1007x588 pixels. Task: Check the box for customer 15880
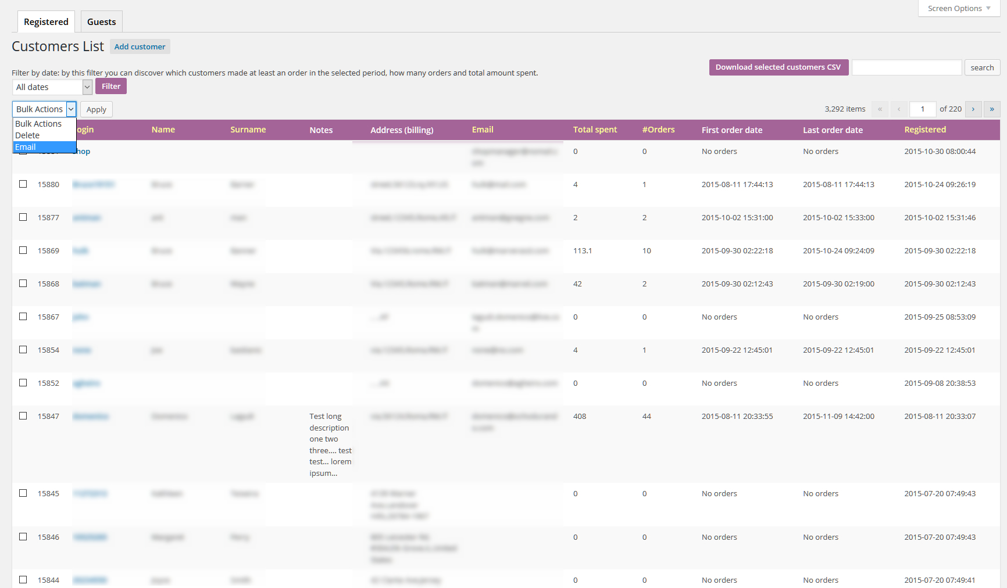point(23,184)
